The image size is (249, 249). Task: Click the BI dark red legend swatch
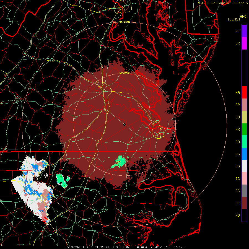click(x=244, y=203)
